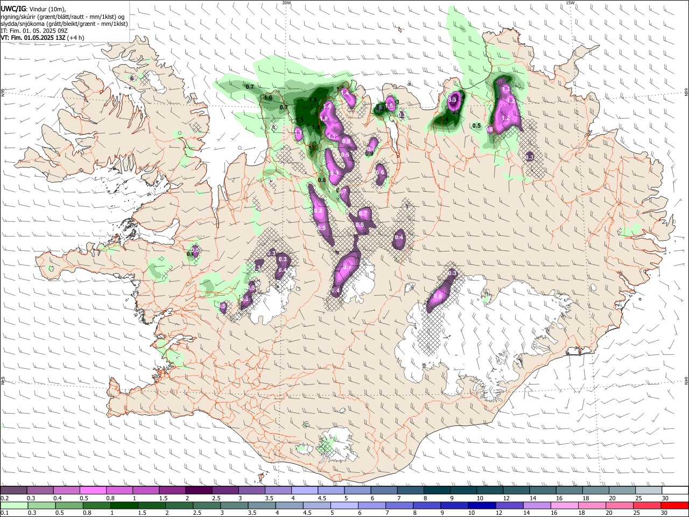Click the 'IT: Fim. 01. 05. 2025 09Z' line

[34, 31]
